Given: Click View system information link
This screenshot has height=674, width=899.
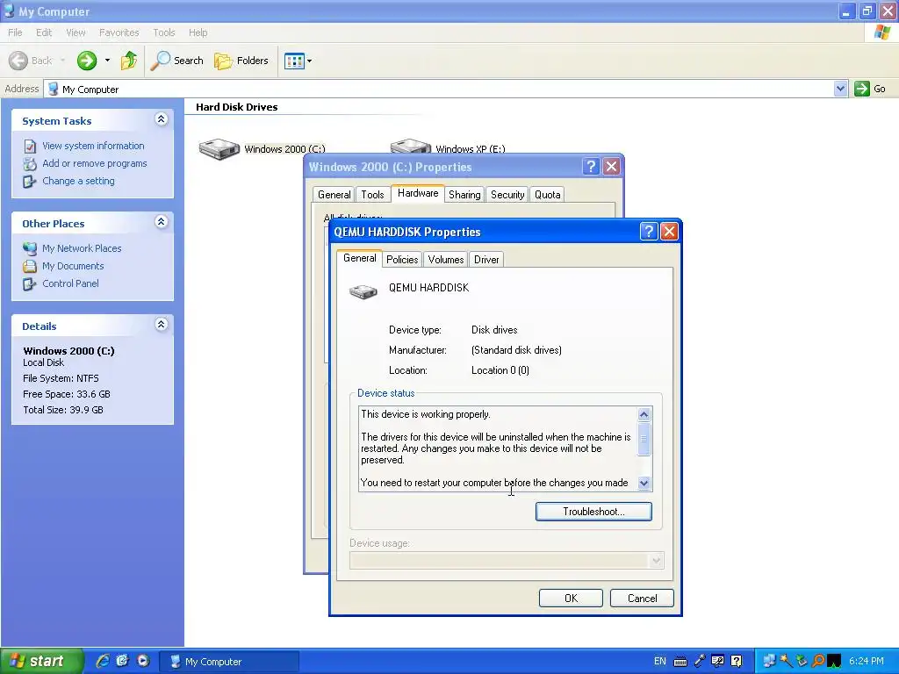Looking at the screenshot, I should 93,146.
